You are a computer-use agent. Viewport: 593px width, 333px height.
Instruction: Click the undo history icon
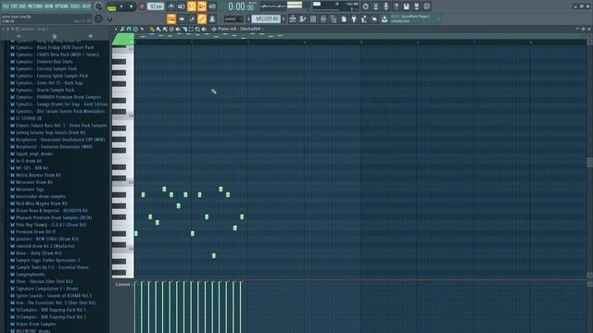tap(365, 6)
